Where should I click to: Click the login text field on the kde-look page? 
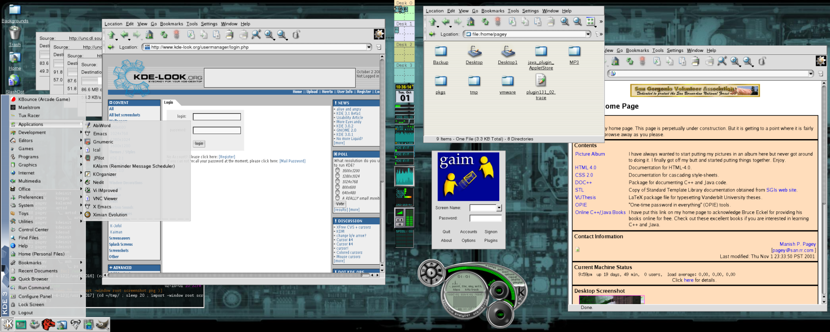(x=217, y=117)
